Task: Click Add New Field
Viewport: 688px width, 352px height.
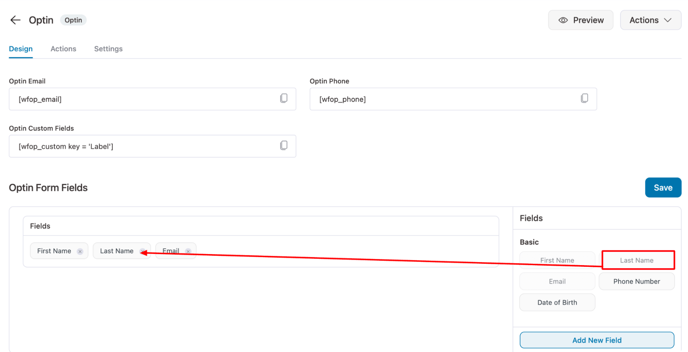Action: pos(596,340)
